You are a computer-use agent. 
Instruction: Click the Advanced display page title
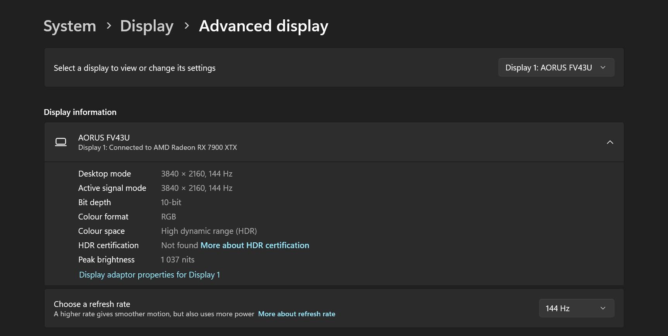pyautogui.click(x=263, y=26)
